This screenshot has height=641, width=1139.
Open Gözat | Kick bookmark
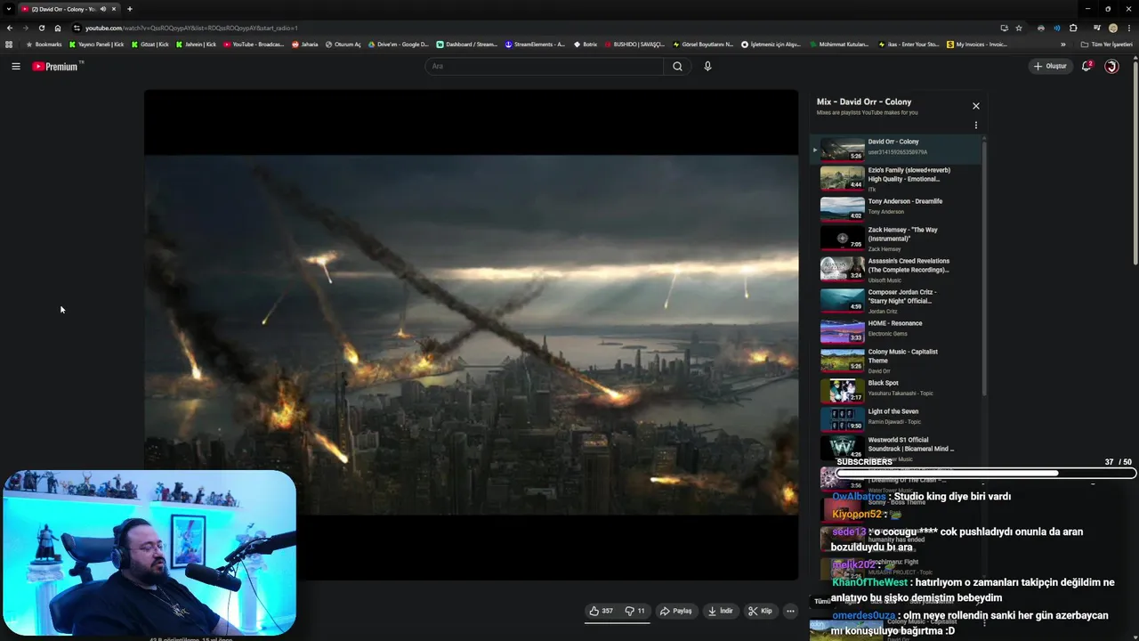pyautogui.click(x=149, y=44)
